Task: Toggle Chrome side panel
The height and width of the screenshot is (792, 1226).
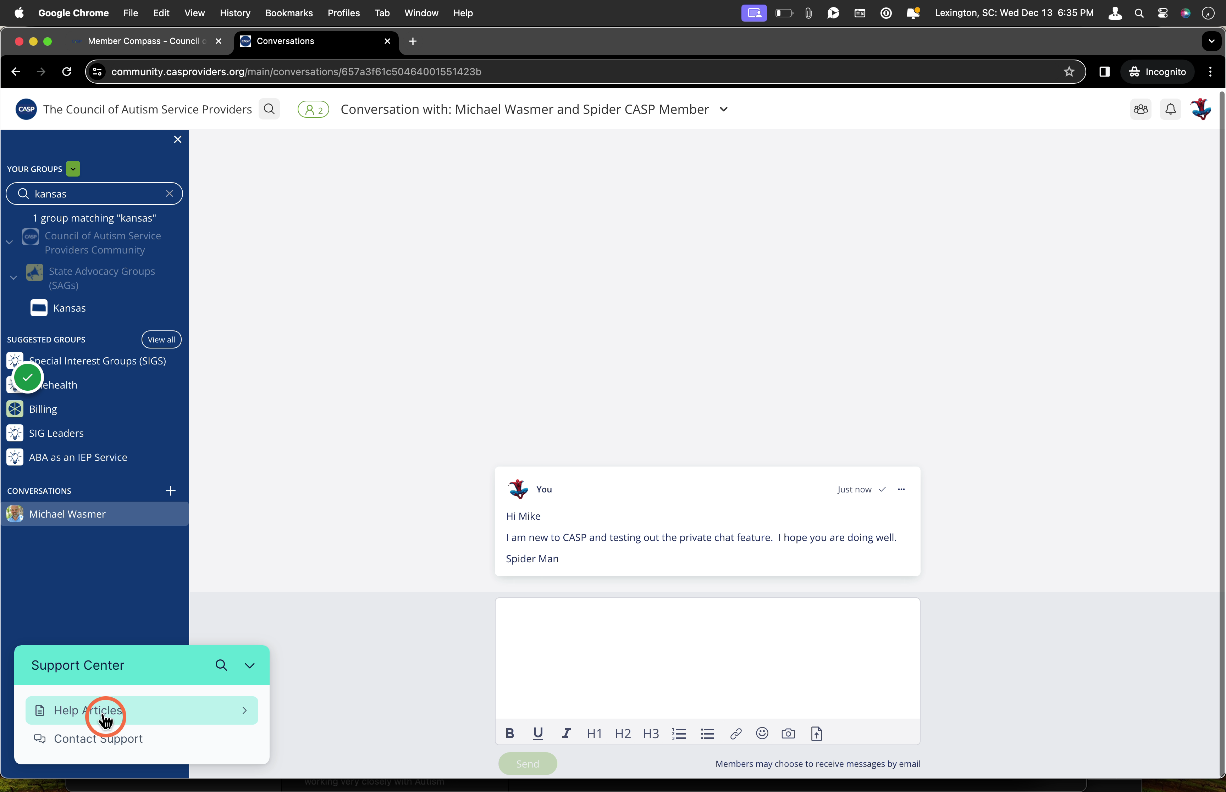Action: pos(1104,72)
